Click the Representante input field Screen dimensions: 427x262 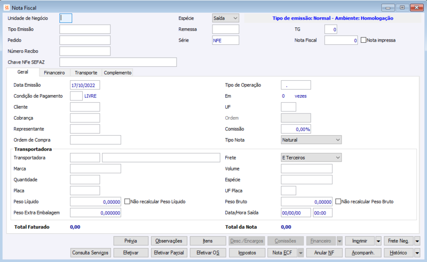(85, 129)
